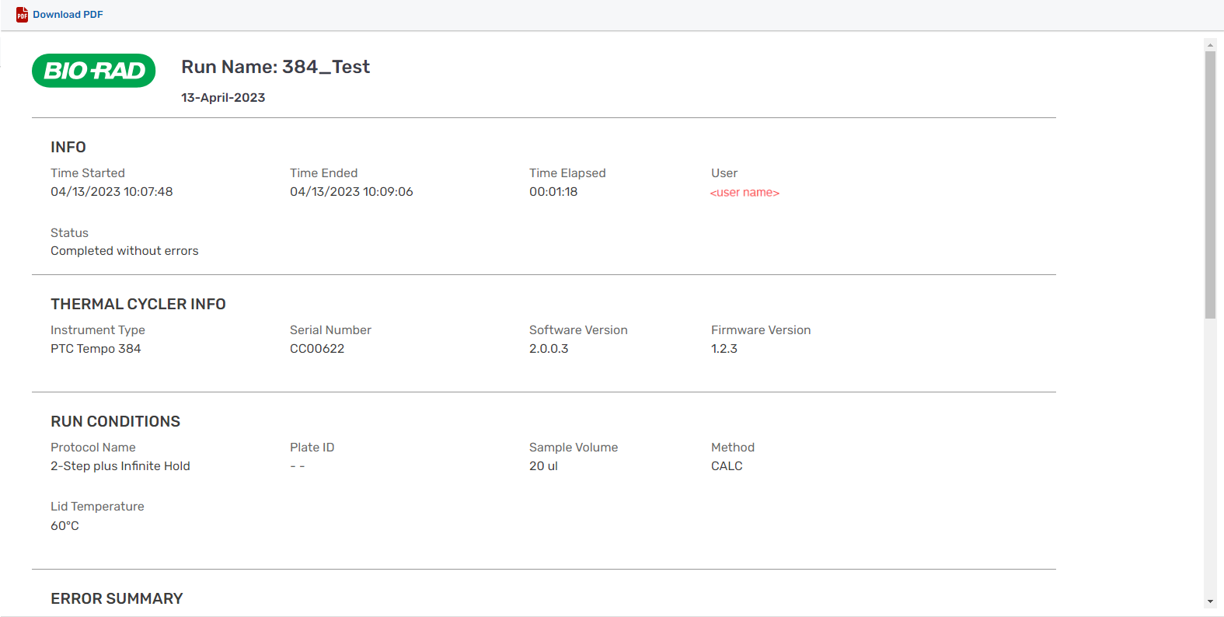Click the firmware version 1.2.3
This screenshot has height=617, width=1224.
point(724,349)
